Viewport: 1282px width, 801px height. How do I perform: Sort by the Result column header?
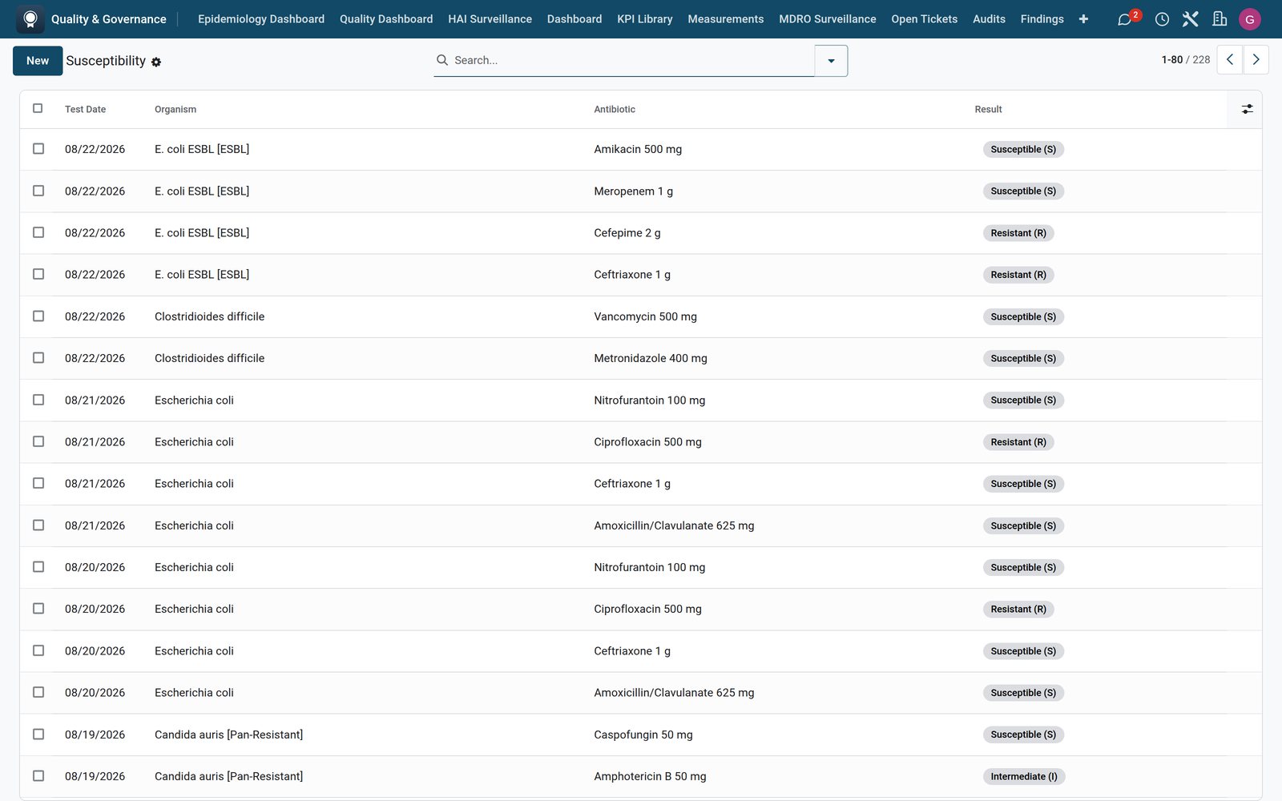tap(988, 110)
